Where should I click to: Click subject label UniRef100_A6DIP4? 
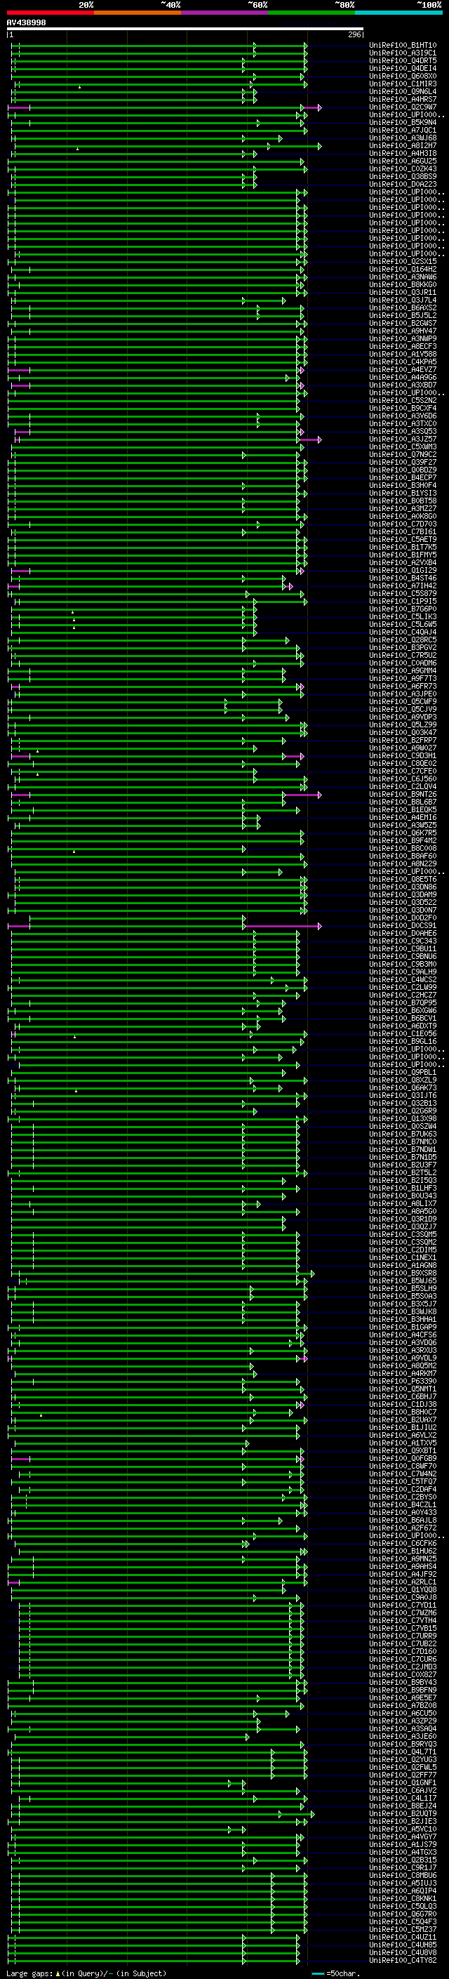(x=402, y=1890)
